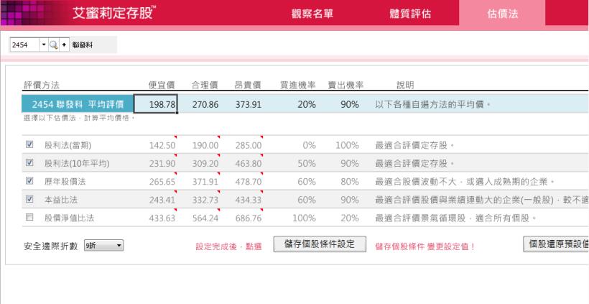589x304 pixels.
Task: Enable the 股價淨值比法 checkbox
Action: [x=29, y=217]
